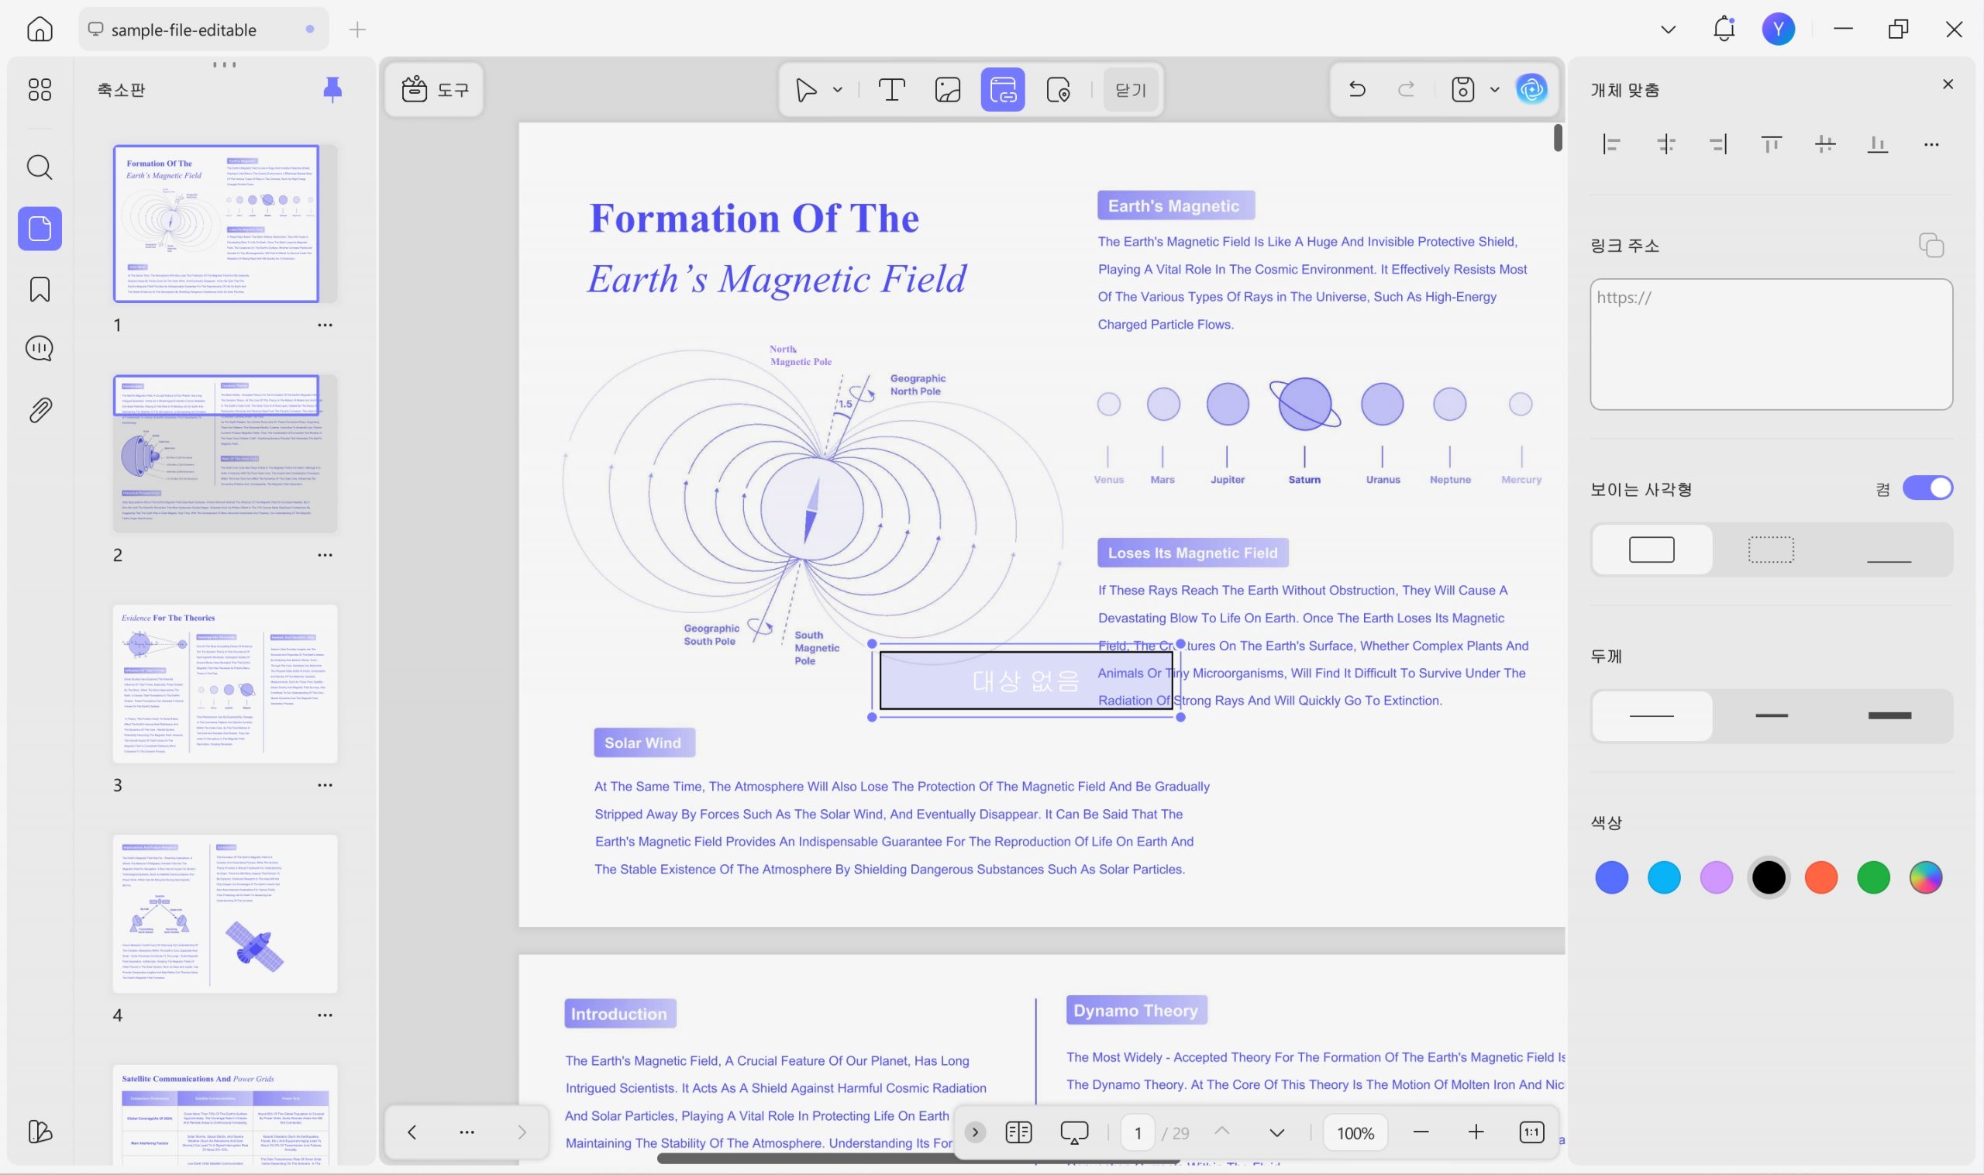Choose the dashed rectangle border style
The height and width of the screenshot is (1175, 1984).
point(1770,550)
